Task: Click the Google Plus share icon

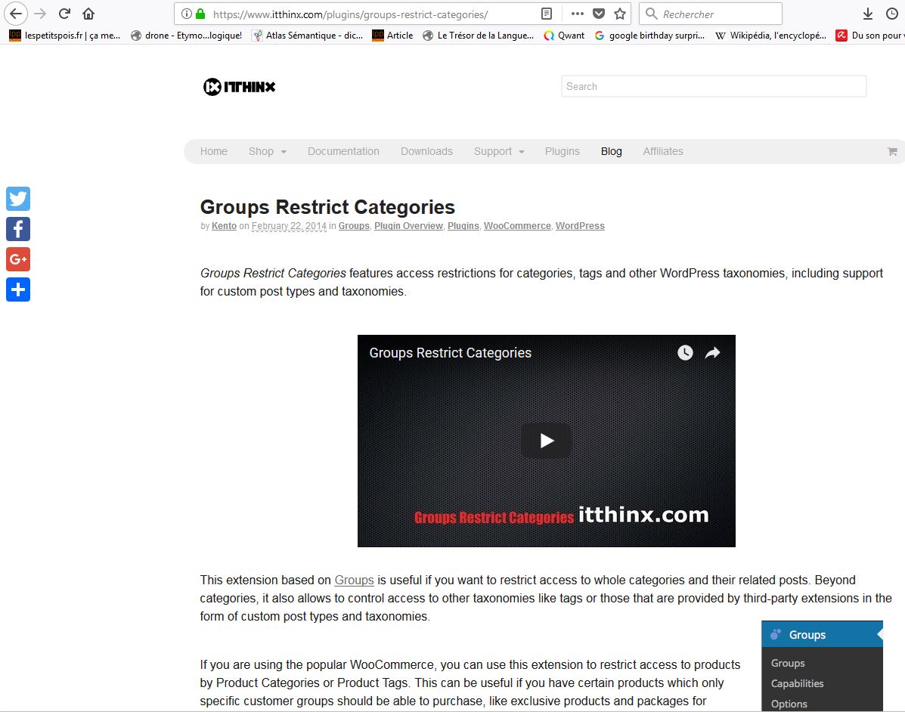Action: point(18,259)
